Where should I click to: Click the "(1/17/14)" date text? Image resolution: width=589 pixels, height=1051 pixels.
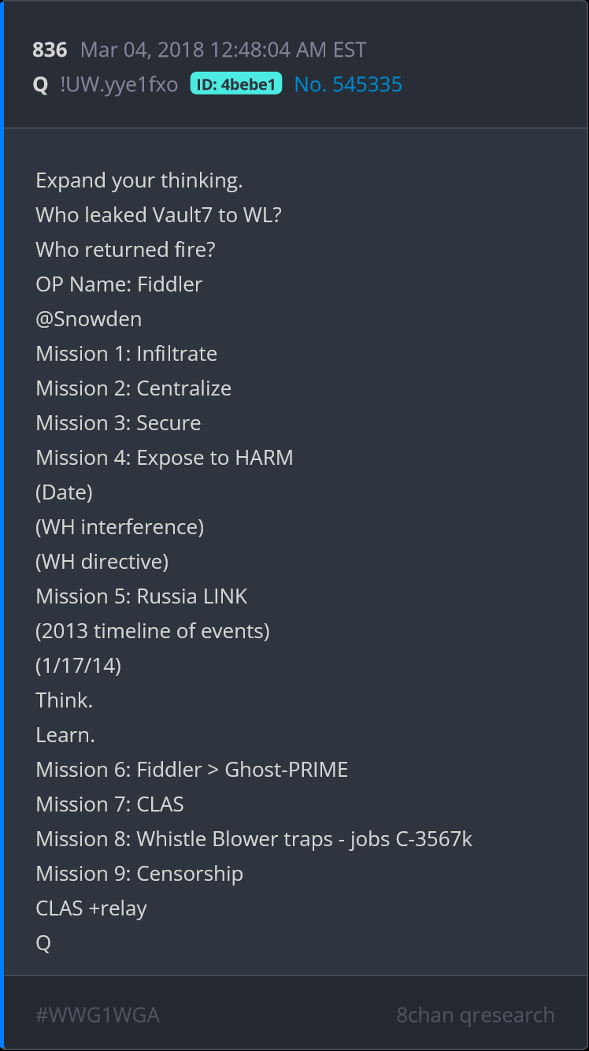(78, 666)
